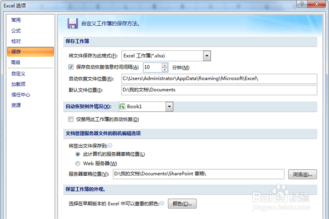The image size is (329, 219).
Task: Click the 颜色(C)... button
Action: (x=182, y=204)
